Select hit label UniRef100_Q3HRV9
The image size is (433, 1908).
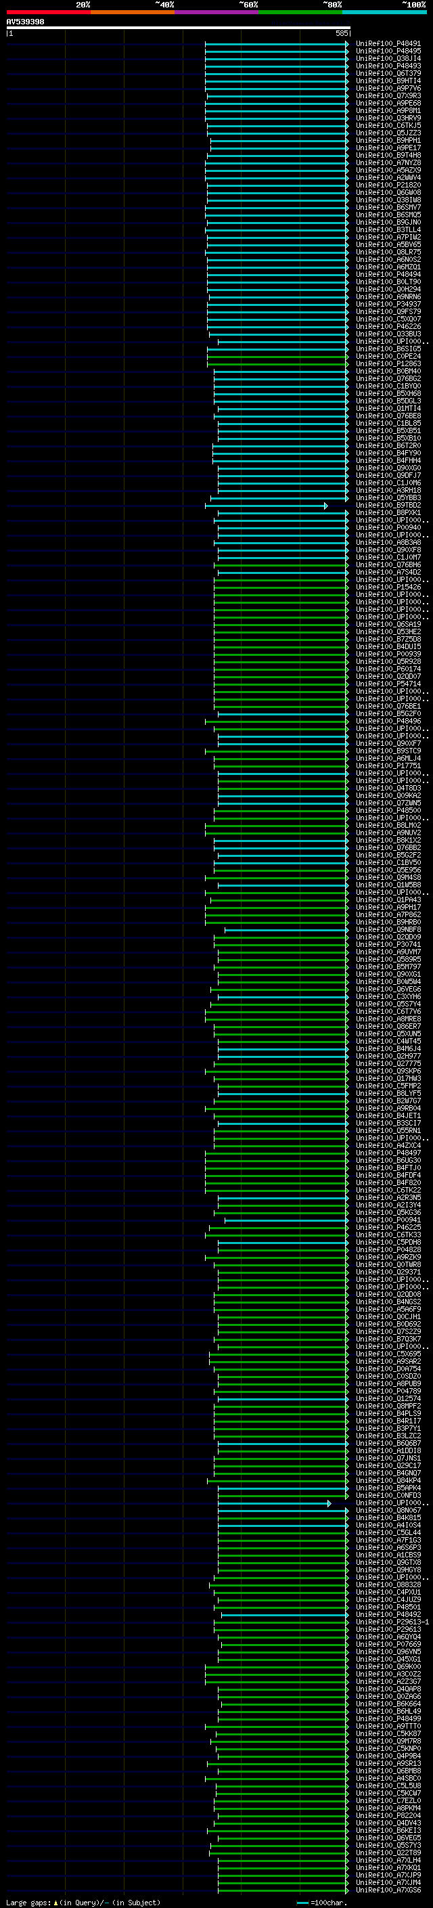click(x=388, y=118)
